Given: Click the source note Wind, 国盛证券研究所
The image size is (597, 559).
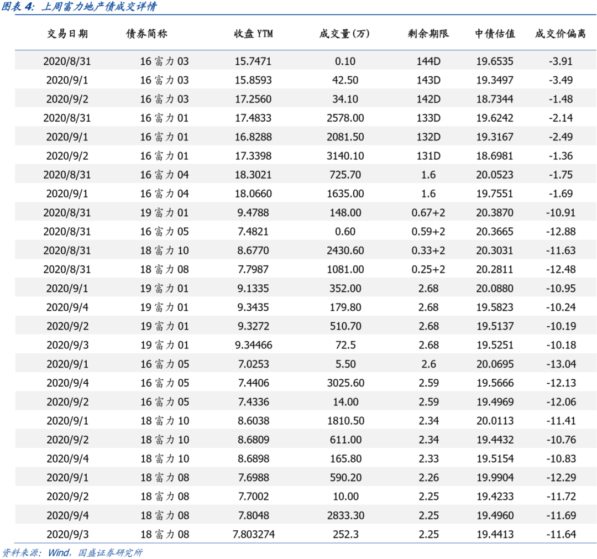Looking at the screenshot, I should (x=95, y=552).
